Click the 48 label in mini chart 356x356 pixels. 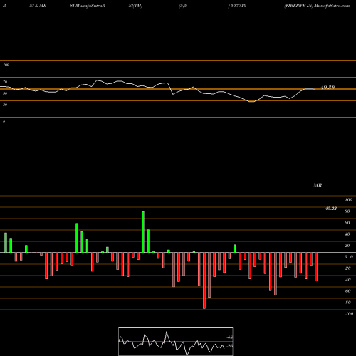pos(230,337)
